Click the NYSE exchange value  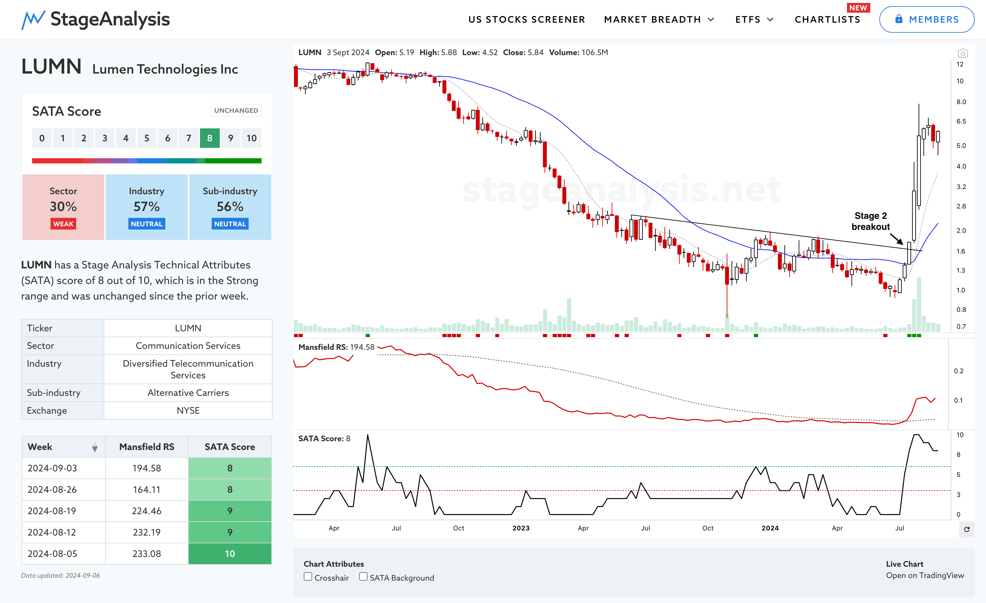pyautogui.click(x=188, y=410)
